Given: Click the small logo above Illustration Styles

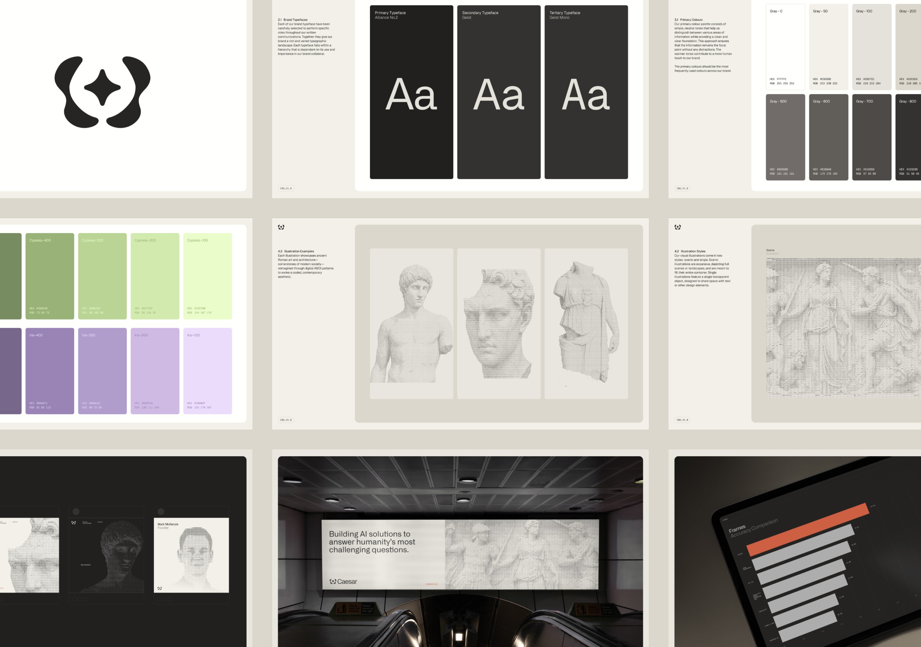Looking at the screenshot, I should tap(677, 227).
